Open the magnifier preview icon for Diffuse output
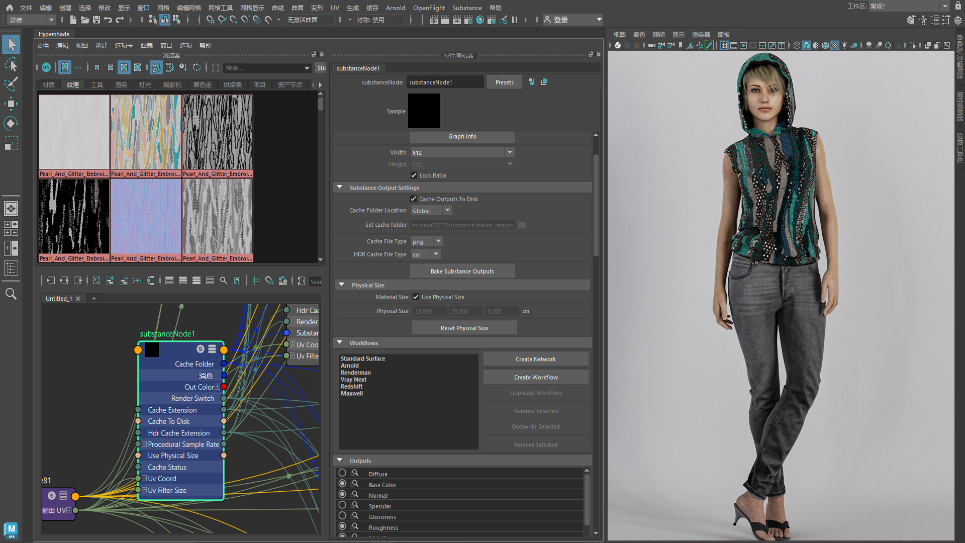The image size is (965, 543). click(x=354, y=473)
